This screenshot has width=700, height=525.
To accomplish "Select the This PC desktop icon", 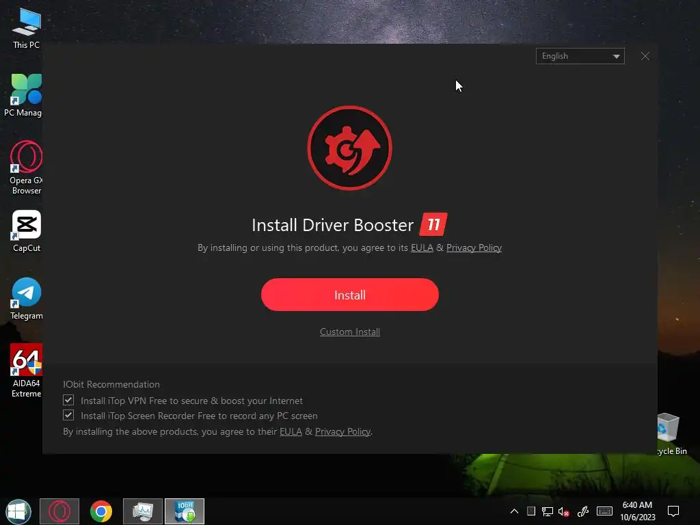I will pyautogui.click(x=26, y=27).
